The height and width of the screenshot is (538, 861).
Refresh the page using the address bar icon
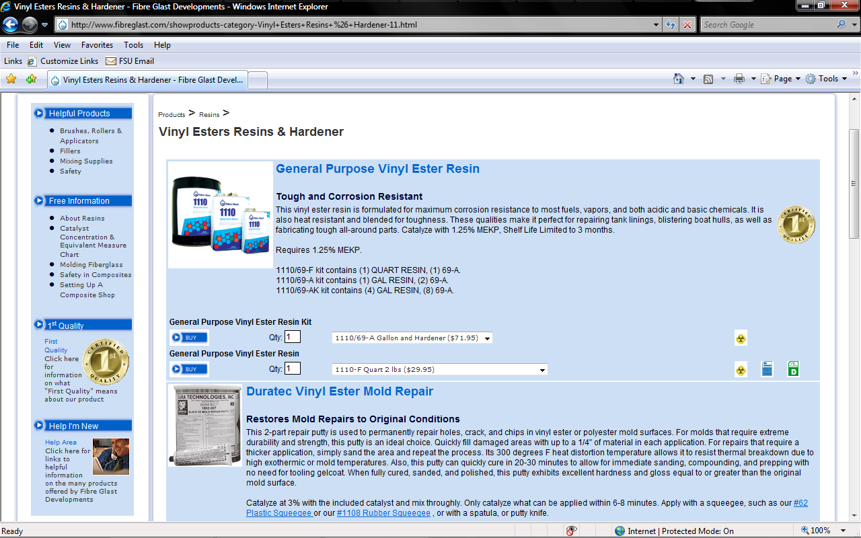[671, 25]
